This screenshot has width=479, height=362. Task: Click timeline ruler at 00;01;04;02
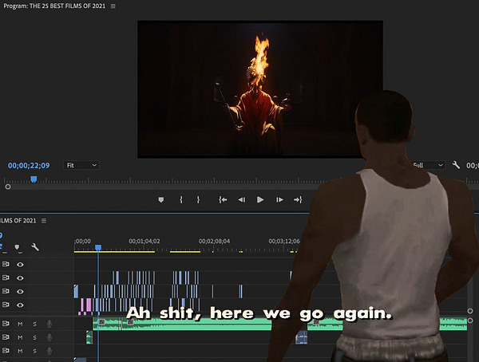coord(144,241)
